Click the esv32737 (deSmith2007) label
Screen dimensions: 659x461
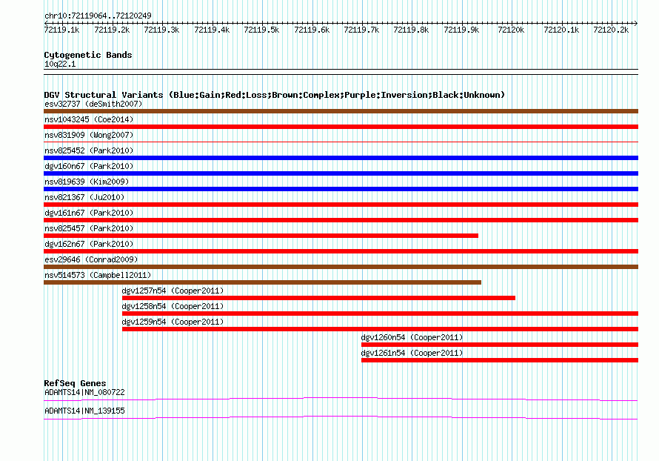click(93, 104)
